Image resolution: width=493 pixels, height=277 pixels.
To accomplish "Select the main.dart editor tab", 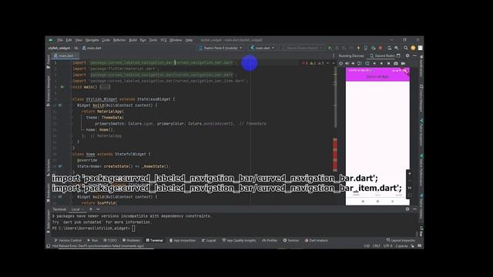I will pos(65,55).
